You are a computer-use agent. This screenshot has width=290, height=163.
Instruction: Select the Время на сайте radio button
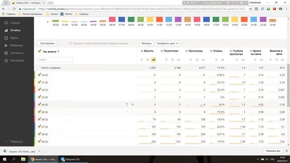coord(251,51)
